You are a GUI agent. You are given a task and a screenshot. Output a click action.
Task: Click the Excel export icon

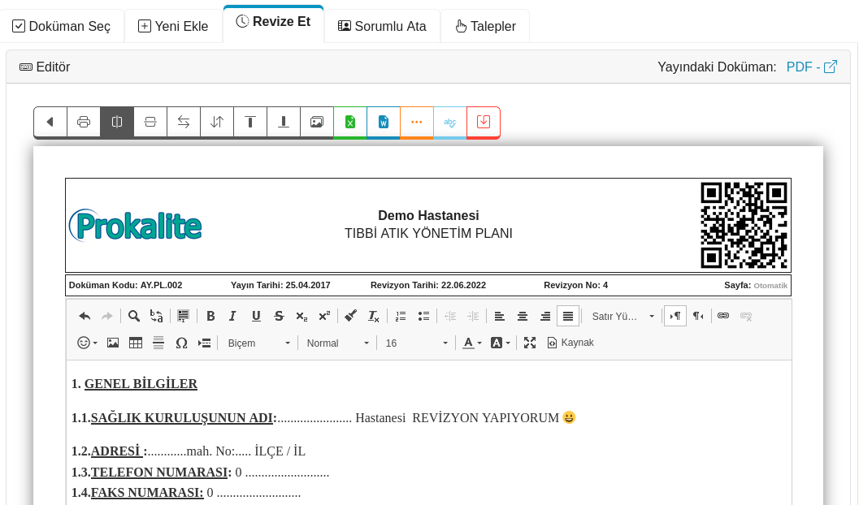pyautogui.click(x=350, y=122)
